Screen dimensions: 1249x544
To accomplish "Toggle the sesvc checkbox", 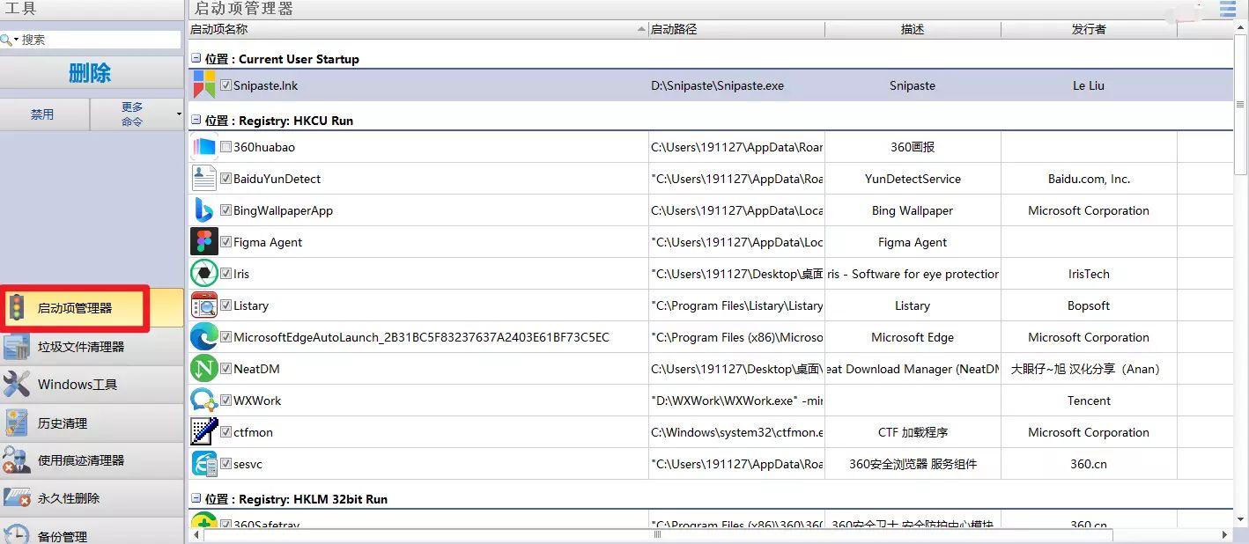I will (x=226, y=464).
